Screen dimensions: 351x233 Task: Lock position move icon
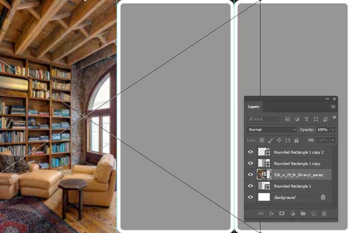tap(279, 140)
